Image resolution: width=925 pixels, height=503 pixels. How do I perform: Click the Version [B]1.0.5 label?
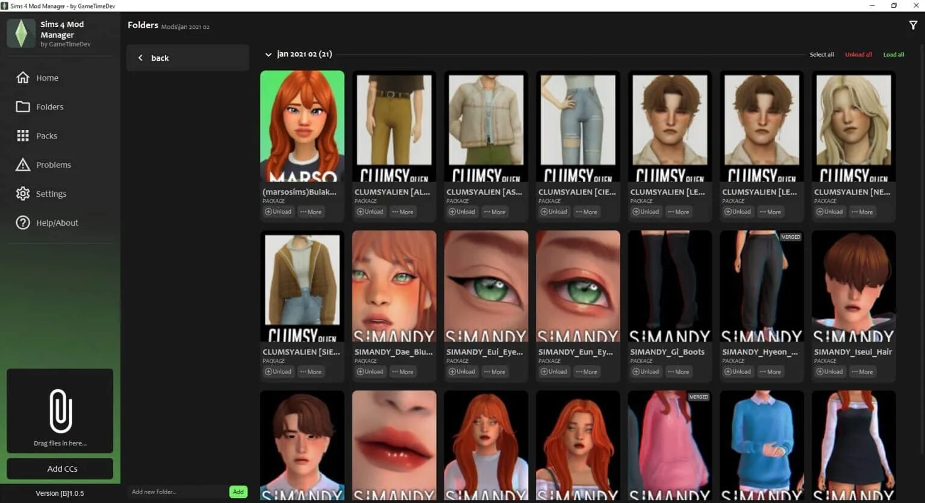click(x=60, y=493)
